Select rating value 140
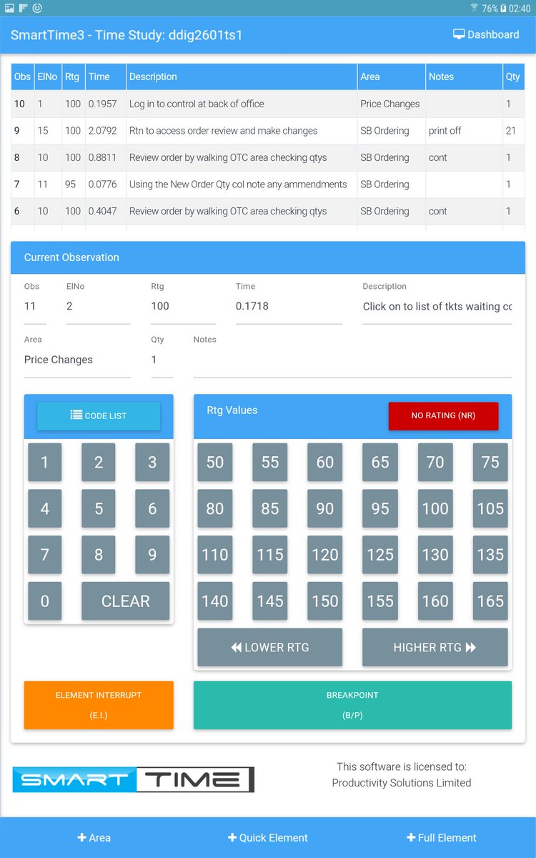This screenshot has width=536, height=858. click(x=215, y=601)
